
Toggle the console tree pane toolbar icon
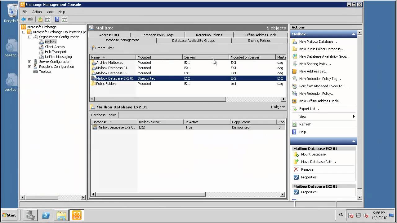[x=47, y=19]
